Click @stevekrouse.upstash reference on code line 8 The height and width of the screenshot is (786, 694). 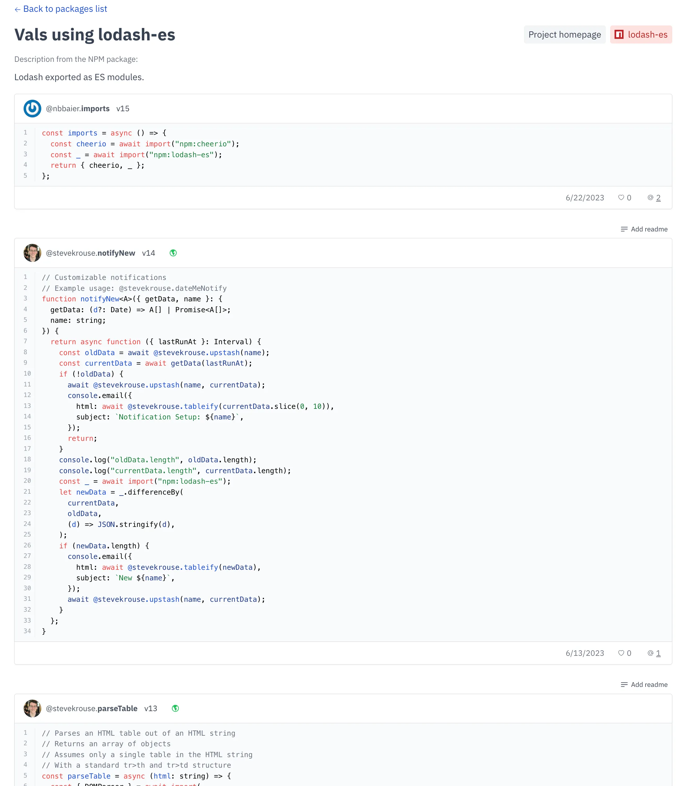pos(196,353)
